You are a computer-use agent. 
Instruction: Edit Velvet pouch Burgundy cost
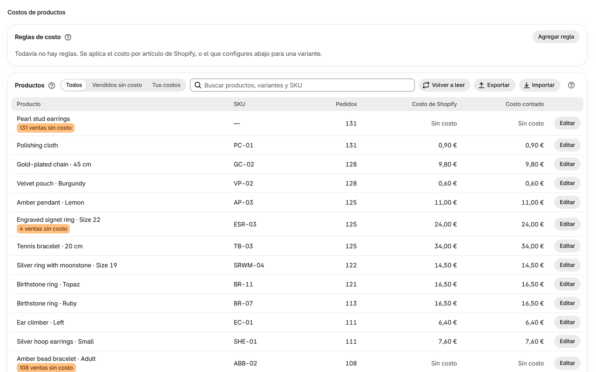[x=567, y=183]
